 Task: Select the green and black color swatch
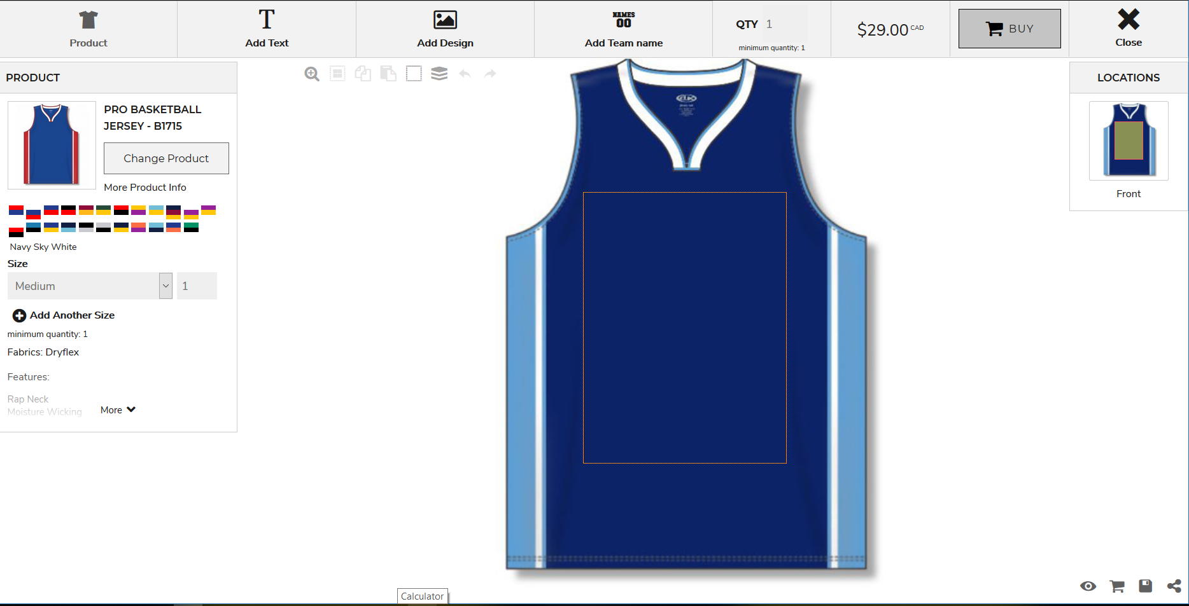point(191,228)
